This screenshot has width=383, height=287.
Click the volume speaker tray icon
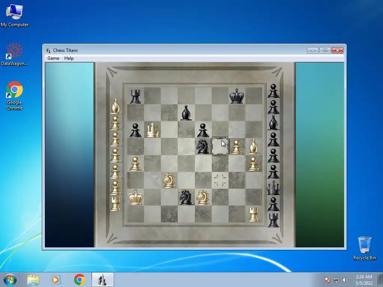pyautogui.click(x=345, y=280)
